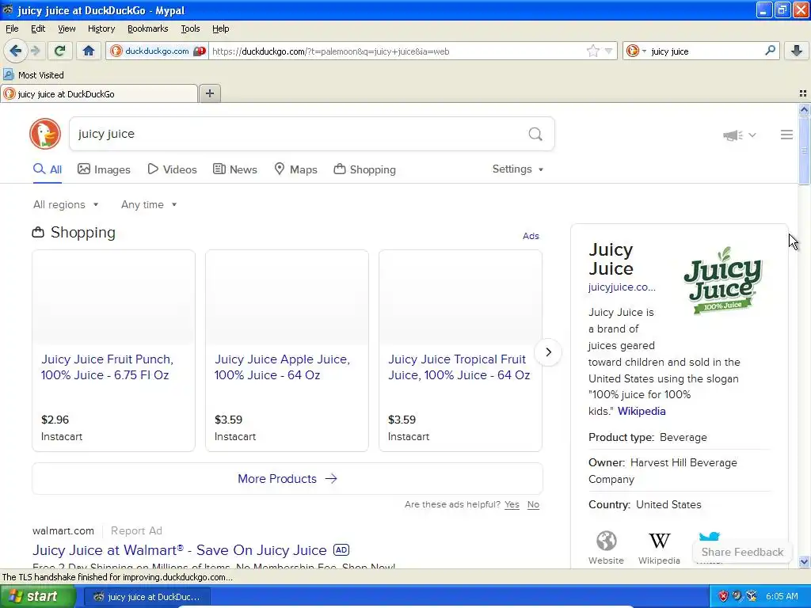
Task: Click the magnifier inside DuckDuckGo search box
Action: 535,135
